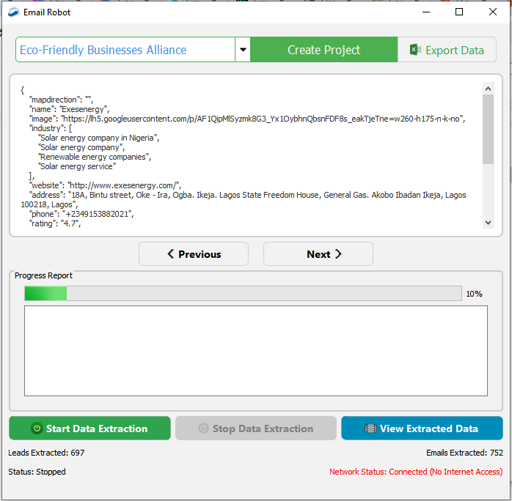Click the power icon on Stop Data Extraction
This screenshot has height=501, width=512.
203,428
